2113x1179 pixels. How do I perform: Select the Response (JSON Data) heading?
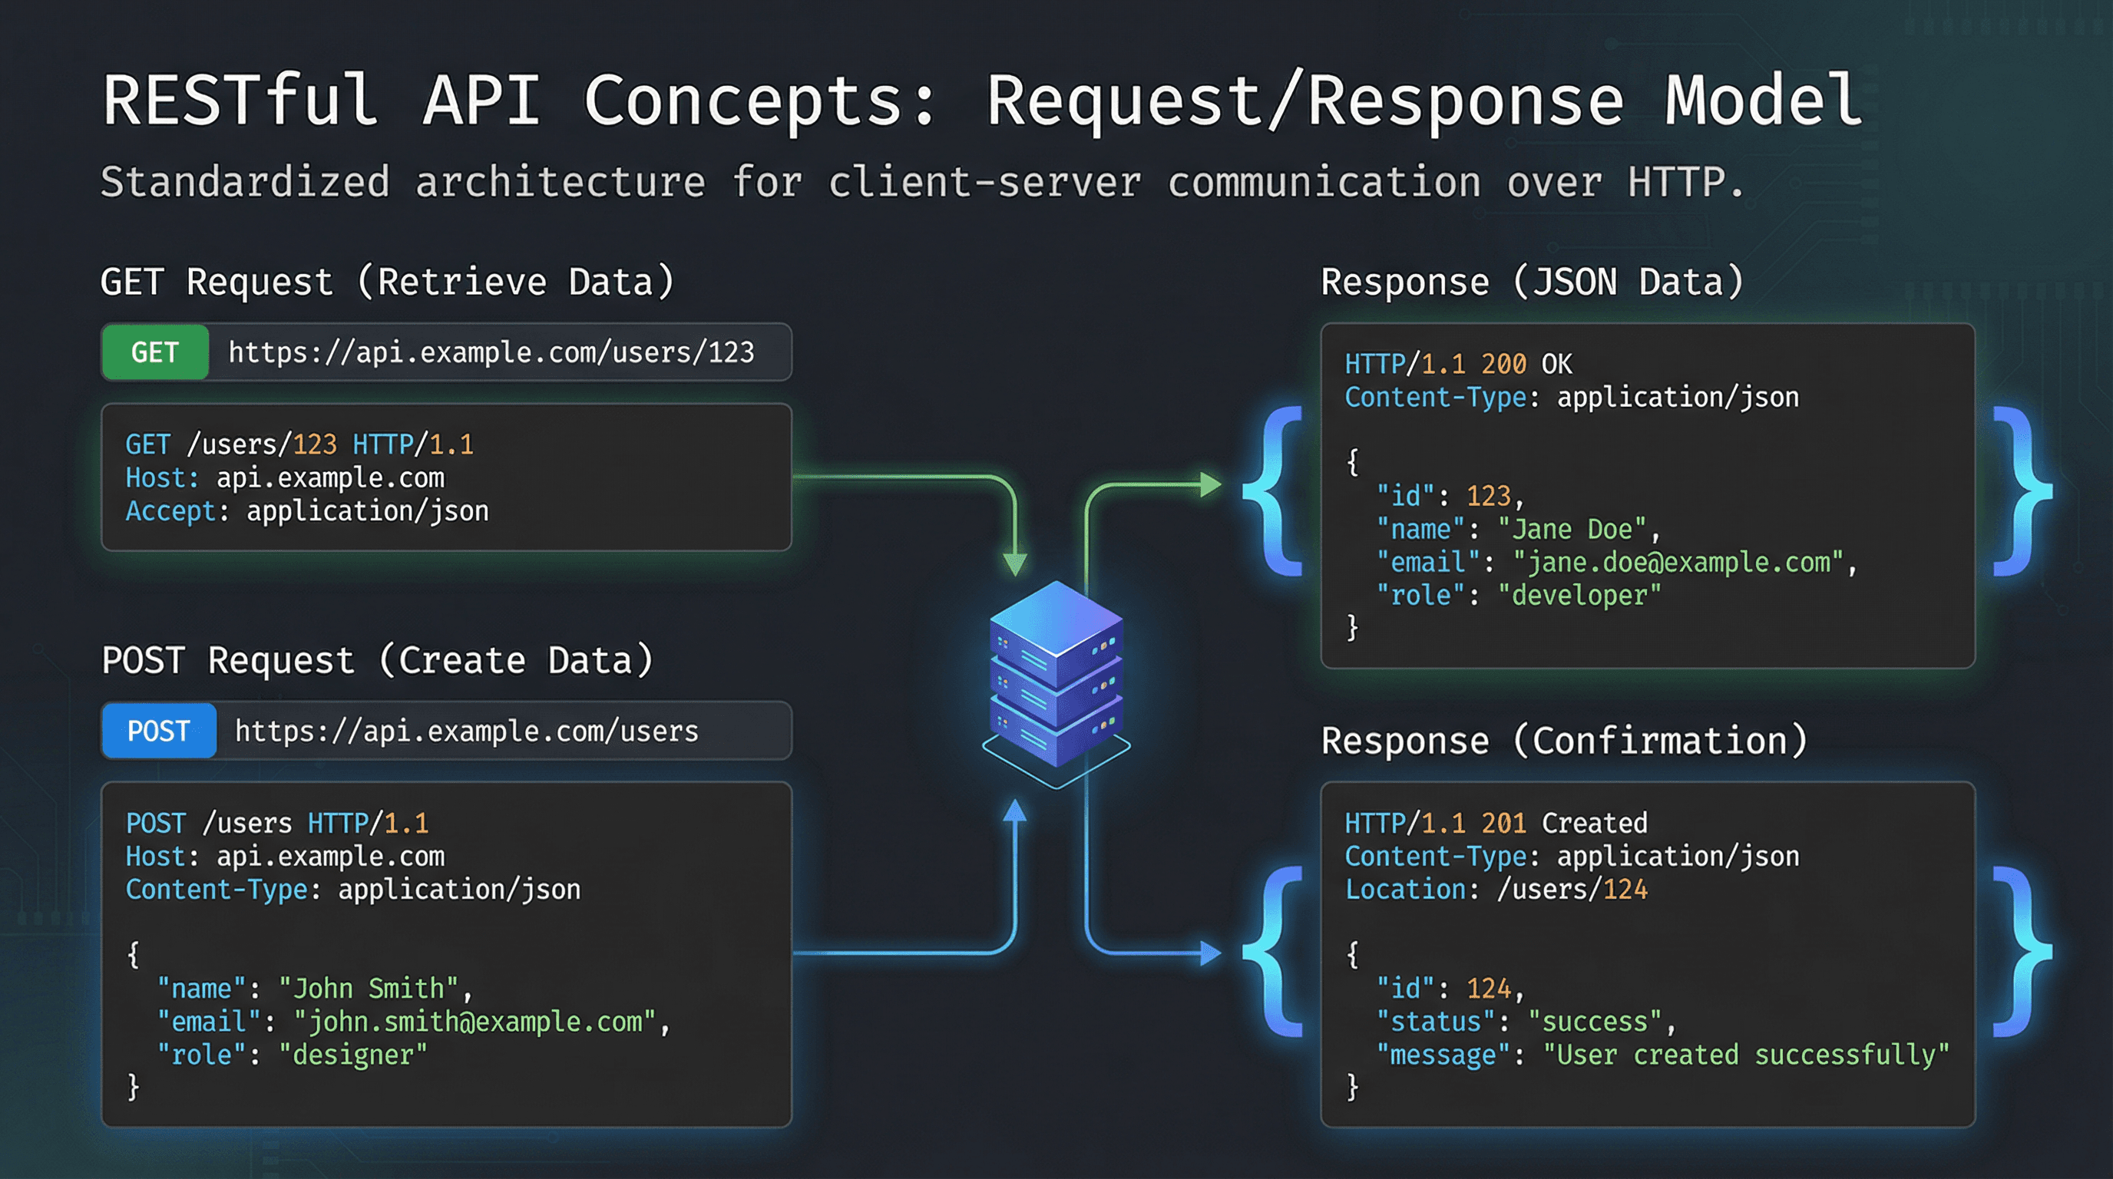[1533, 280]
